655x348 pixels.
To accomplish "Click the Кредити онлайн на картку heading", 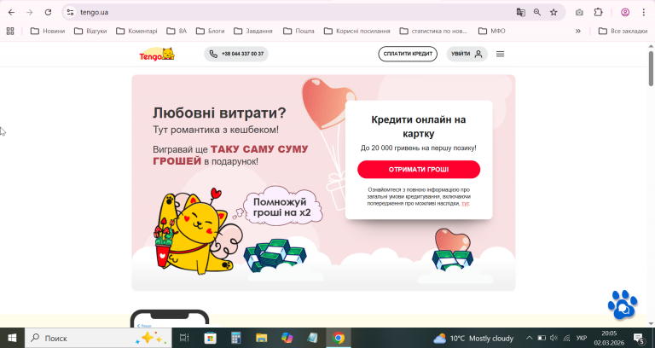I will [x=419, y=126].
